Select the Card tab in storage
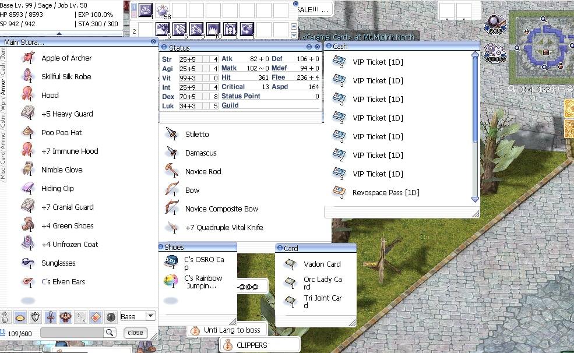Screen dimensions: 574x353 click(3, 158)
